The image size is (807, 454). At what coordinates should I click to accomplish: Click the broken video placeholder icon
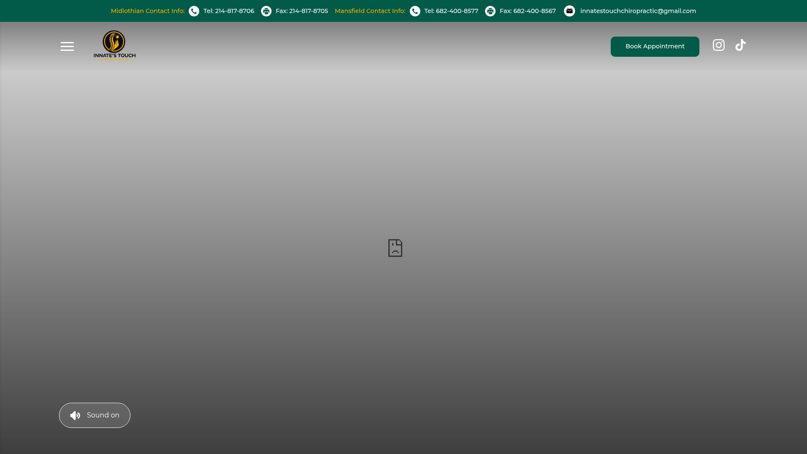(x=395, y=248)
